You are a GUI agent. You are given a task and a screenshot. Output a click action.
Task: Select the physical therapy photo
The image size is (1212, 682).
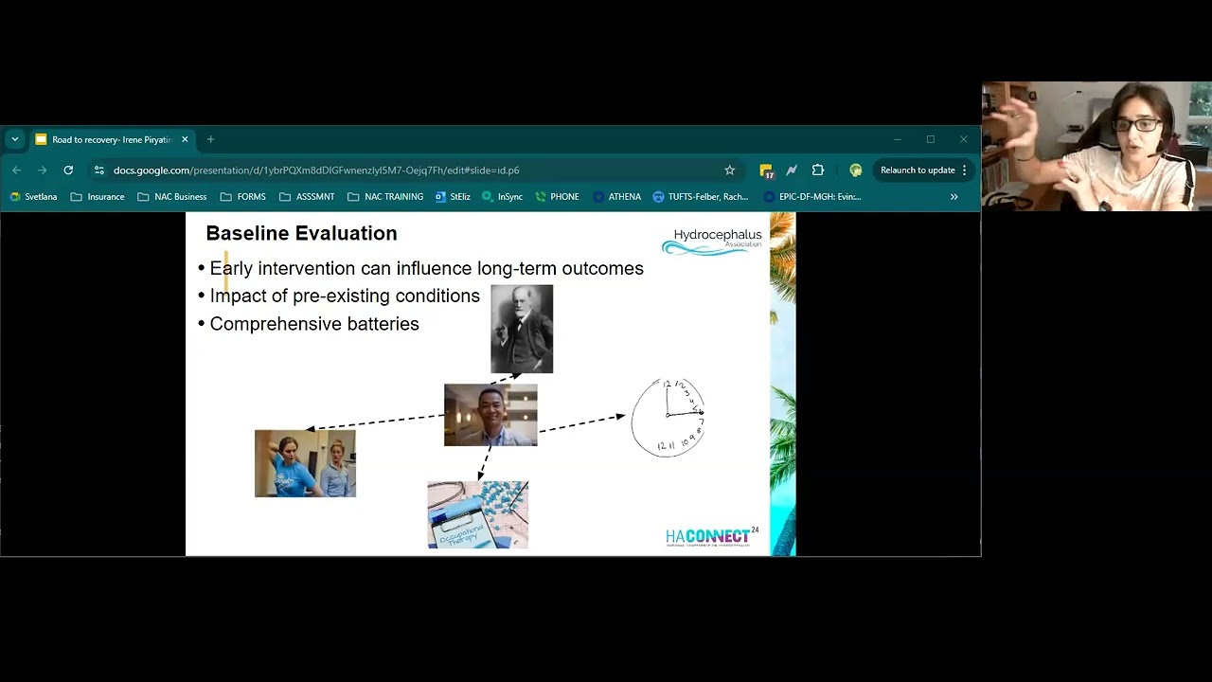[x=305, y=463]
